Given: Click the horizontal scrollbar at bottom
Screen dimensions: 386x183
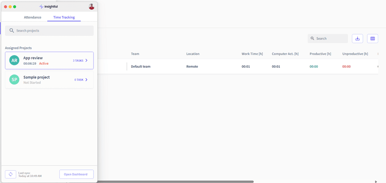Looking at the screenshot, I should [174, 181].
